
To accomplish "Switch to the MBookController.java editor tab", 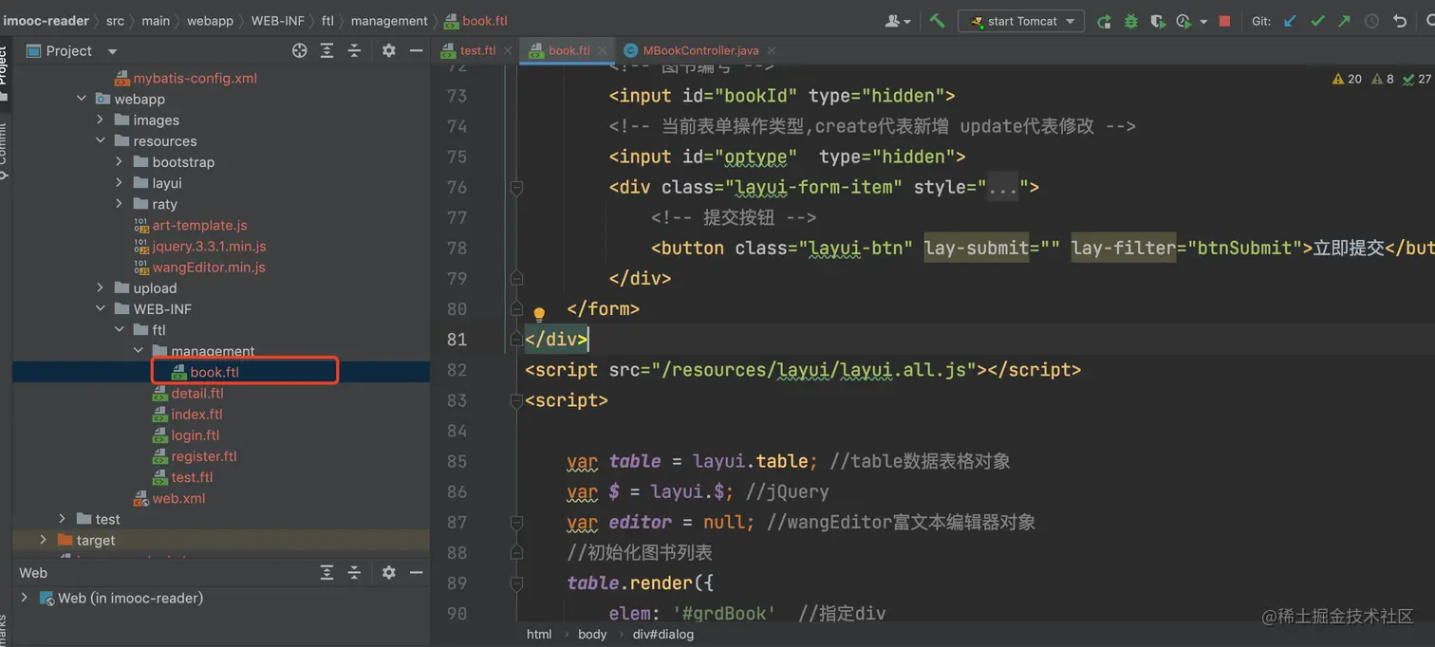I will click(700, 50).
